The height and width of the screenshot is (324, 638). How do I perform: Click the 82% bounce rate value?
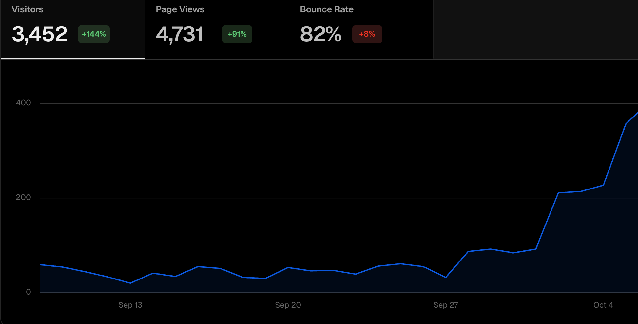(x=321, y=34)
